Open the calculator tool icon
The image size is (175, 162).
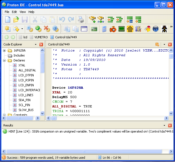pyautogui.click(x=104, y=29)
